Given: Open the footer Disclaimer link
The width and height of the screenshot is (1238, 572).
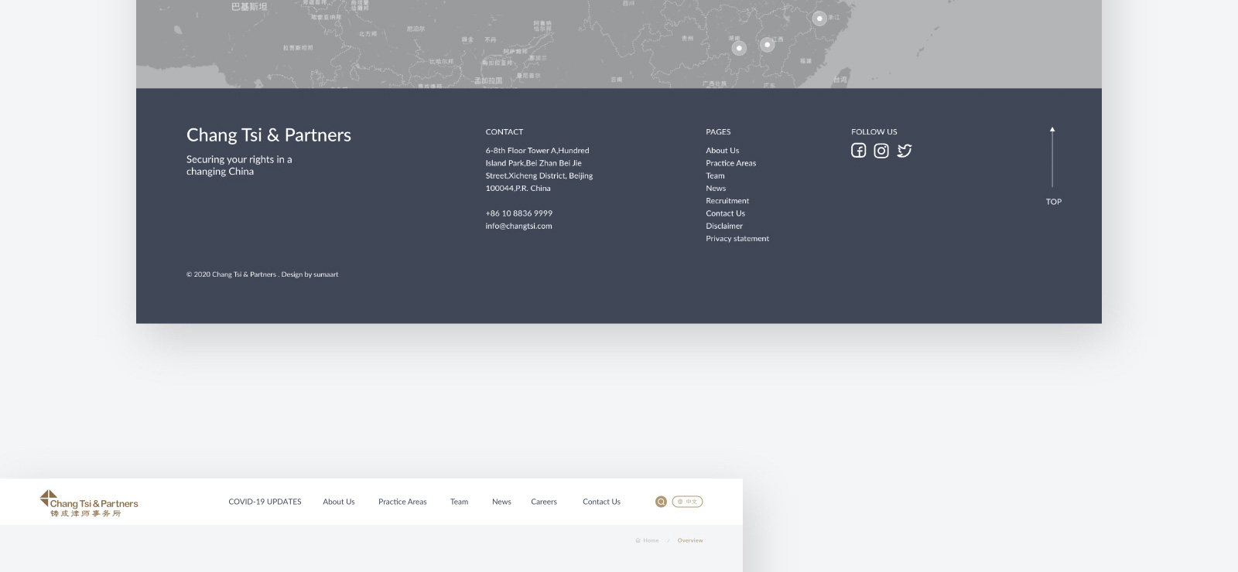Looking at the screenshot, I should pos(724,226).
